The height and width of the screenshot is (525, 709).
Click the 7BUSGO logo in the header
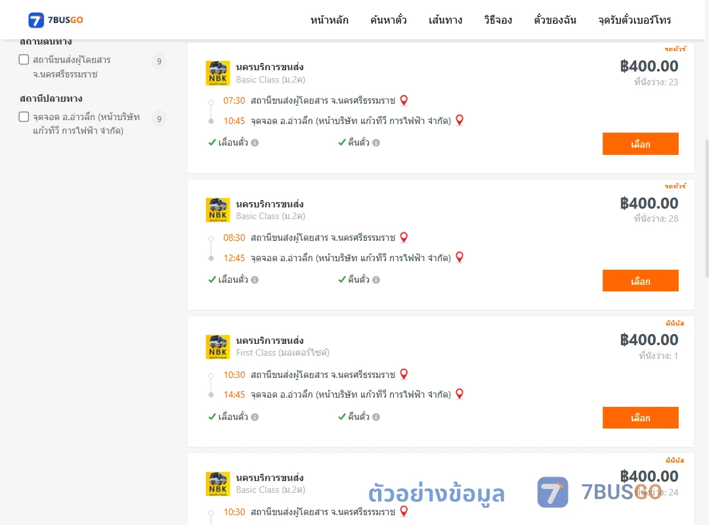click(56, 20)
